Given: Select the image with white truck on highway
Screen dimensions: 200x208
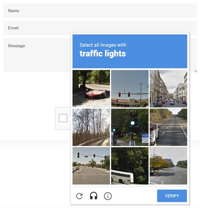Looking at the screenshot, I should [168, 127].
